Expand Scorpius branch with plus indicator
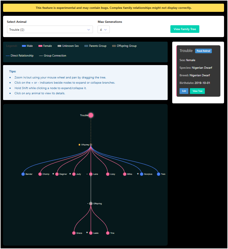228x249 pixels. point(138,174)
